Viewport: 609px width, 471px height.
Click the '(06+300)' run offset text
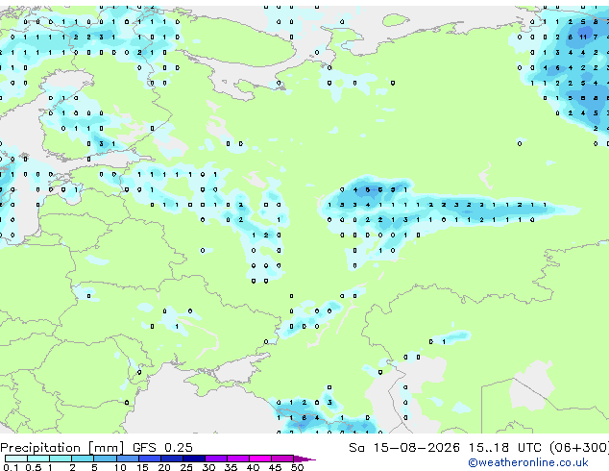579,448
